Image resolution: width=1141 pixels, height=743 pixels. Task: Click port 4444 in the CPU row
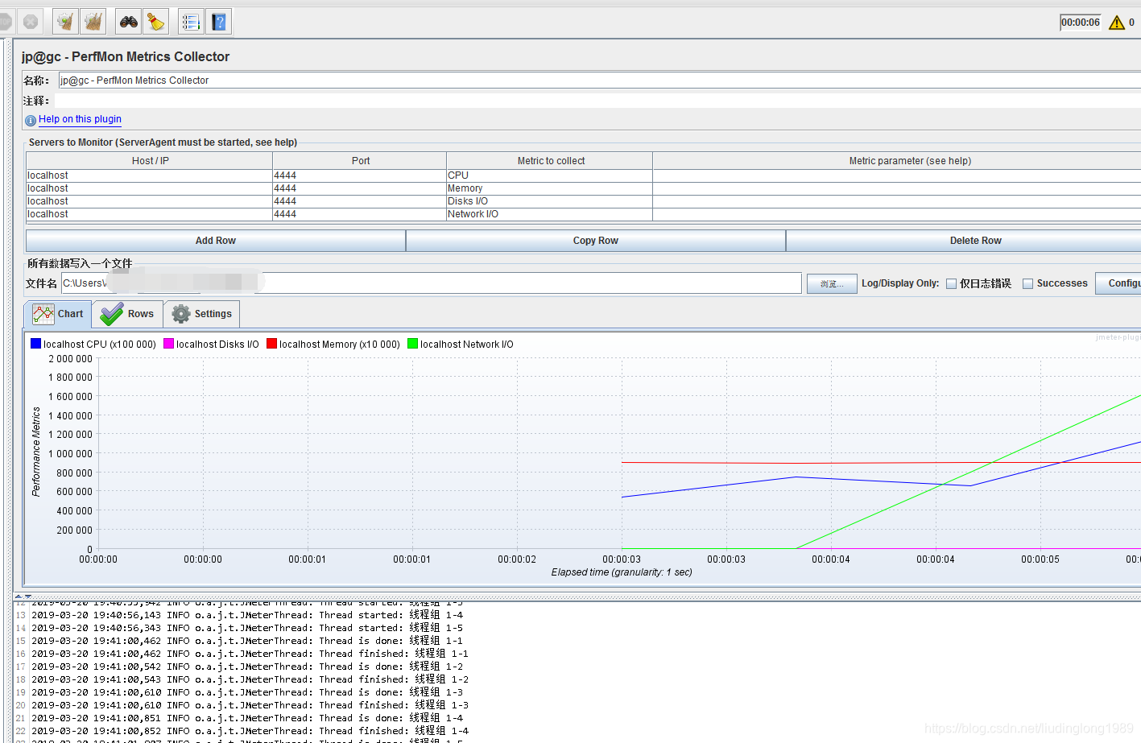point(359,175)
